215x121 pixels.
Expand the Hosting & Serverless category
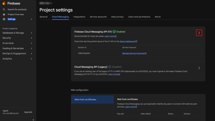tap(32, 49)
